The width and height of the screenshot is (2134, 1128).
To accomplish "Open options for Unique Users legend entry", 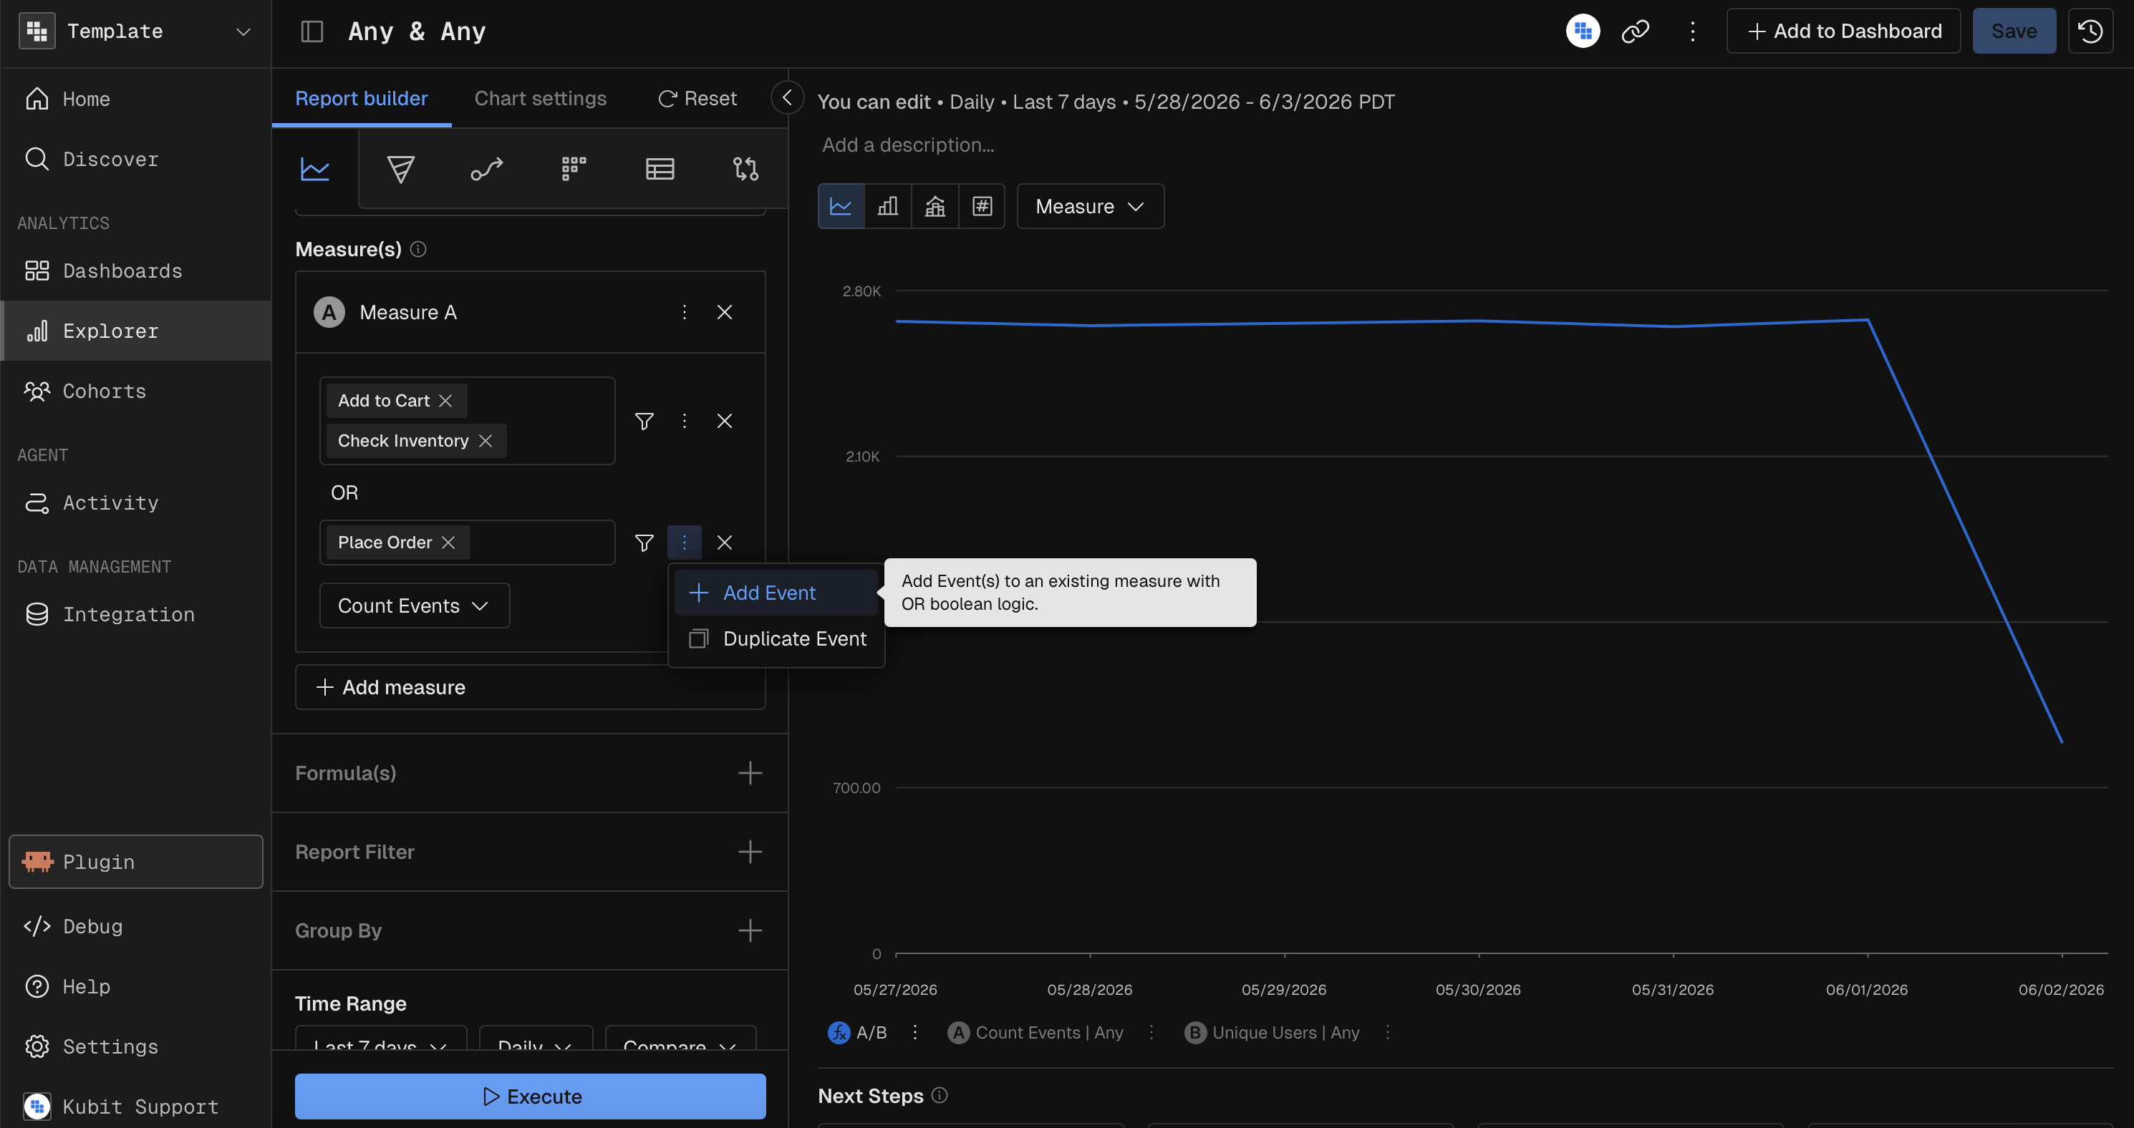I will tap(1388, 1032).
